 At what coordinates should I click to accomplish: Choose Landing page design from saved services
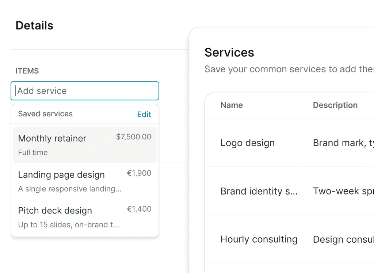click(x=85, y=181)
